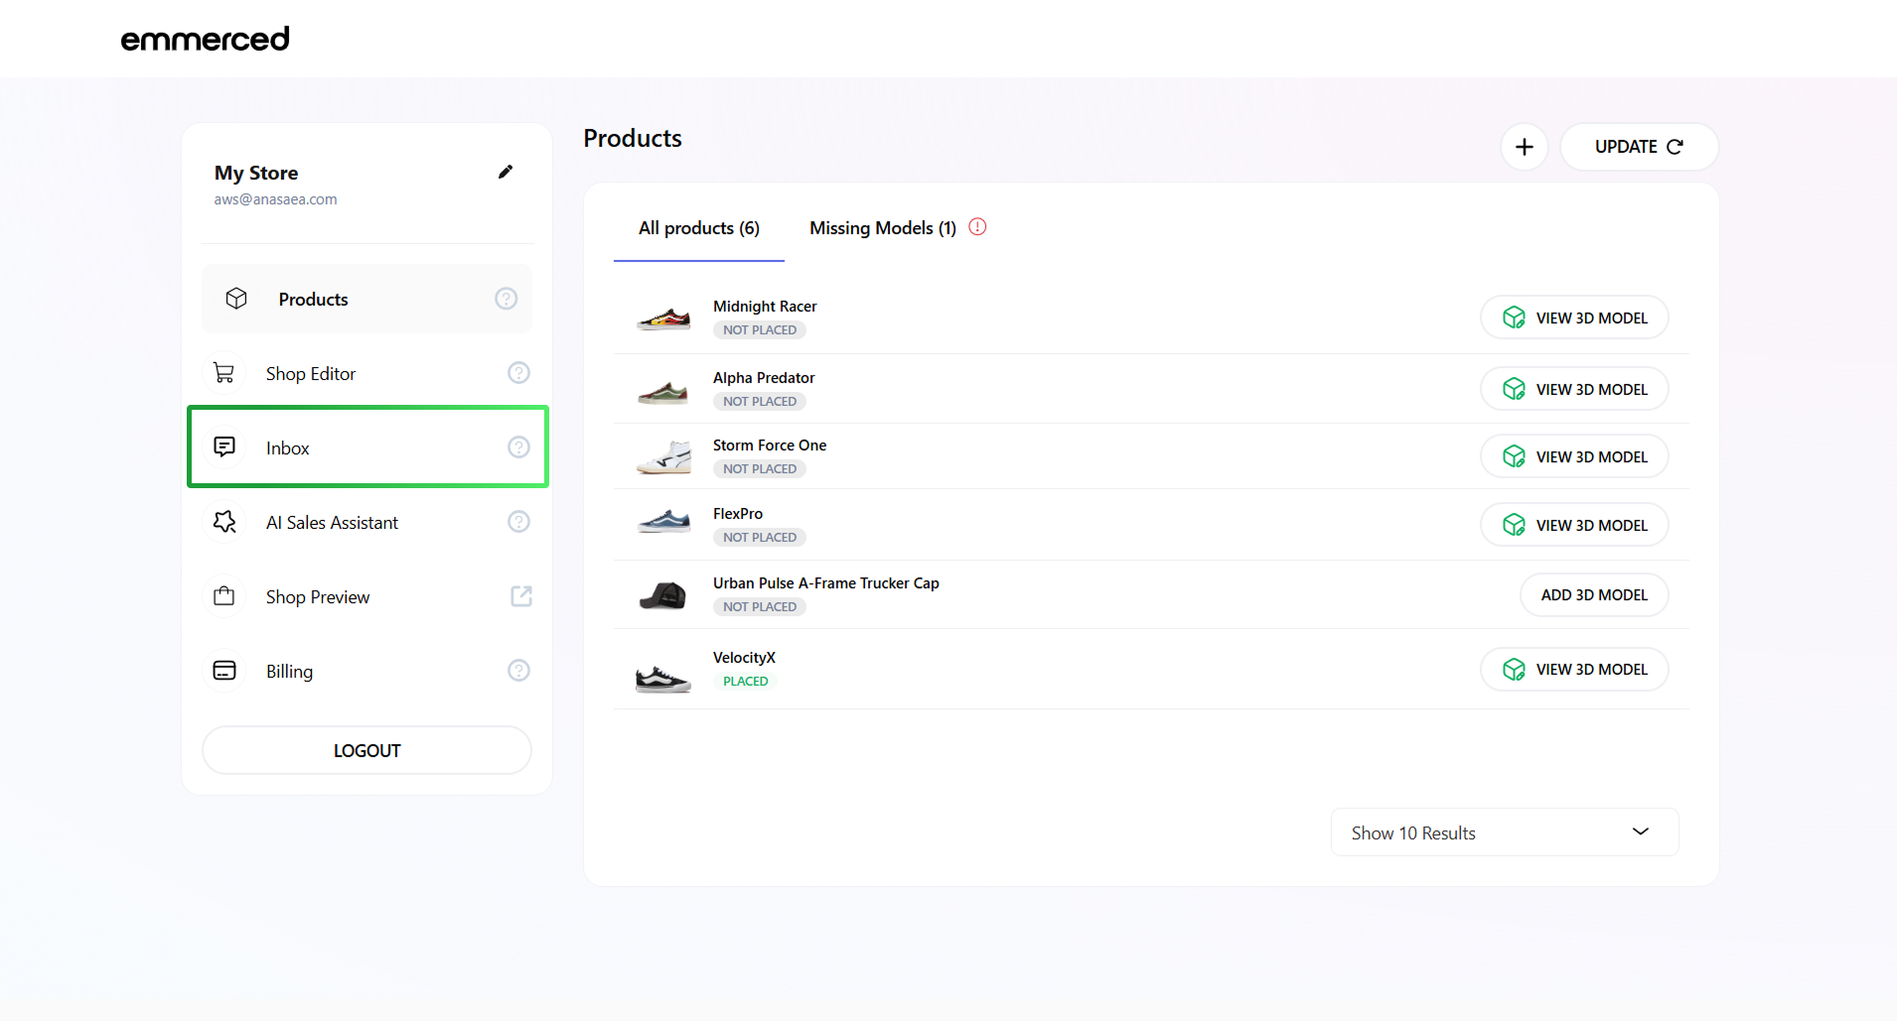Click external link icon beside Shop Preview
The height and width of the screenshot is (1021, 1897).
(x=520, y=596)
